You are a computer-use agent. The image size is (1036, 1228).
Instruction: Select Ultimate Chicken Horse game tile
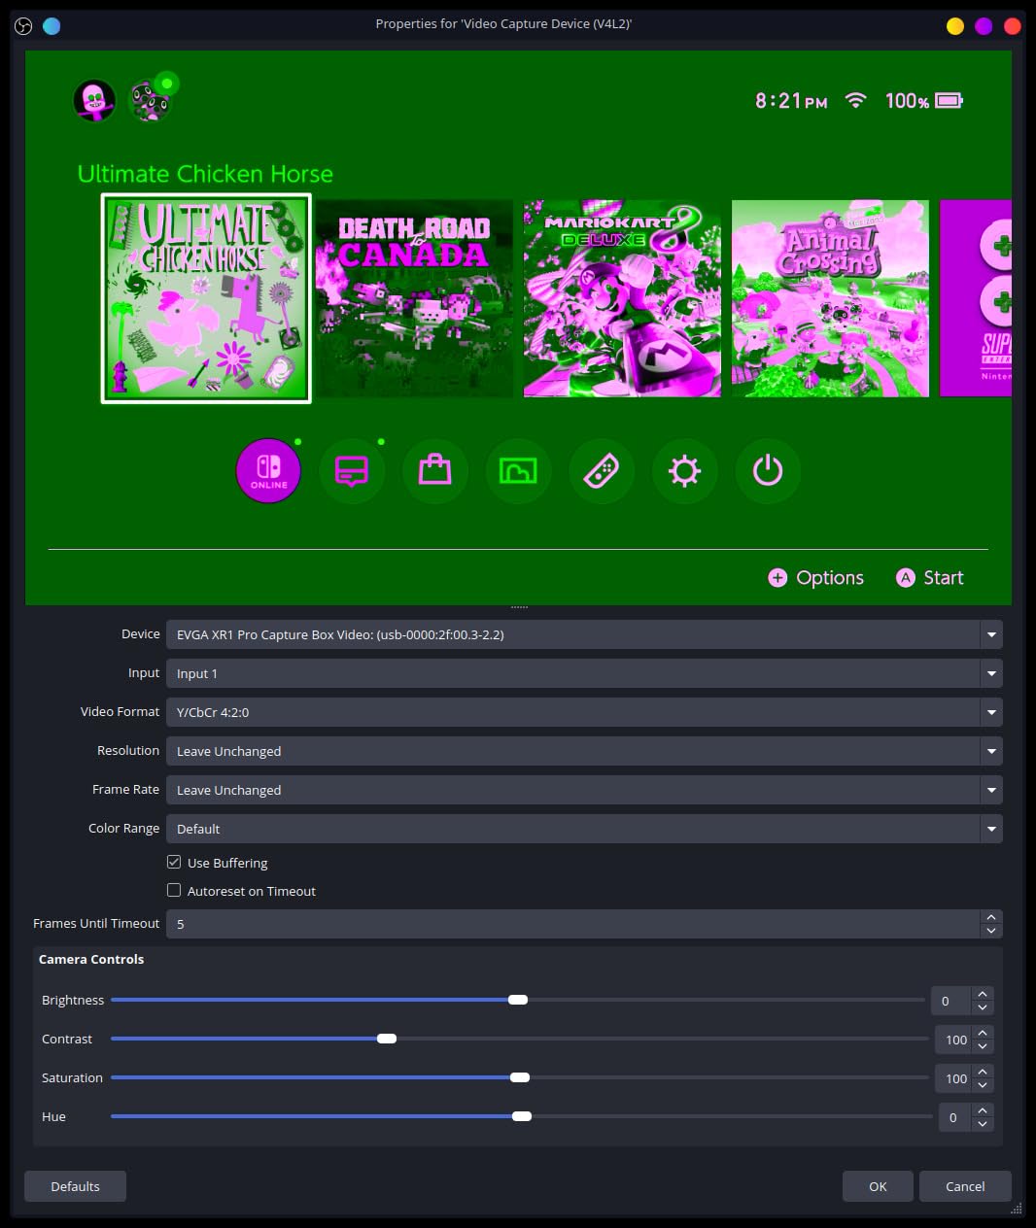pyautogui.click(x=206, y=298)
